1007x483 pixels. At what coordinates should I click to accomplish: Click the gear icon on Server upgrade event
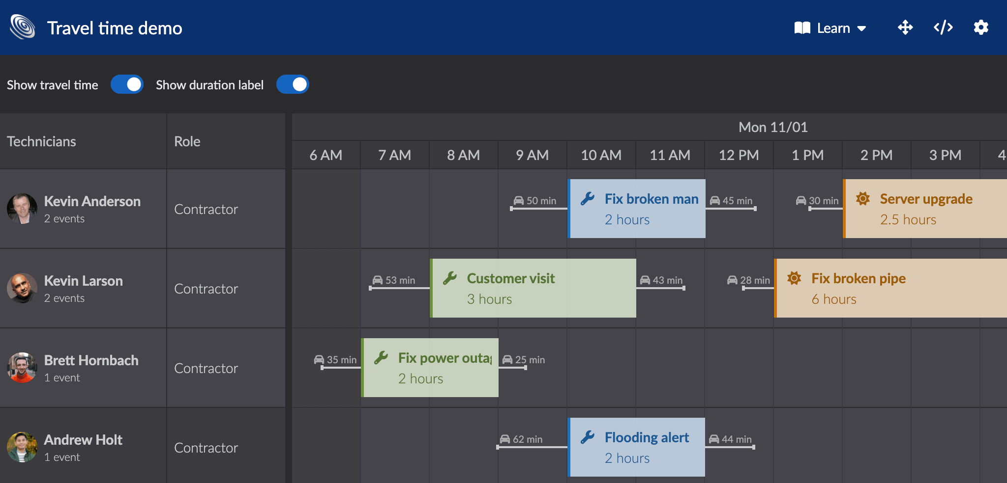pos(863,199)
